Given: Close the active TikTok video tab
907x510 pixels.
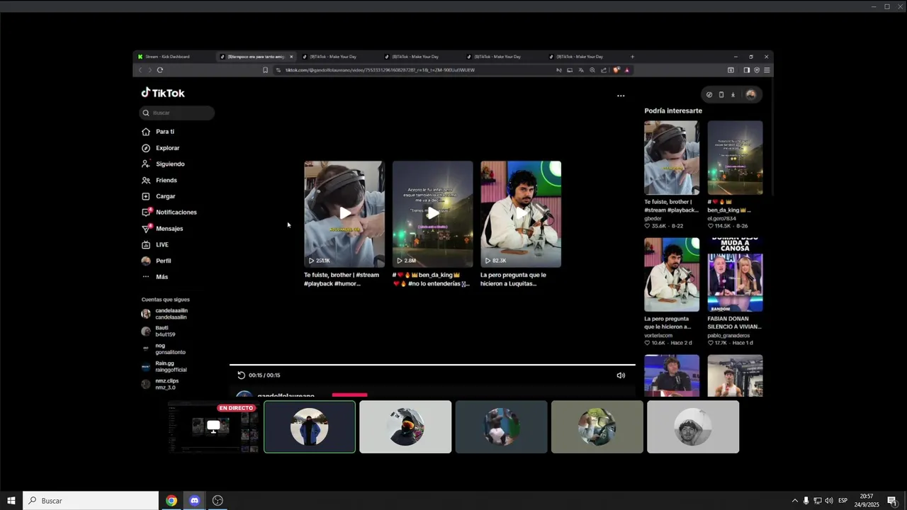Looking at the screenshot, I should click(291, 57).
